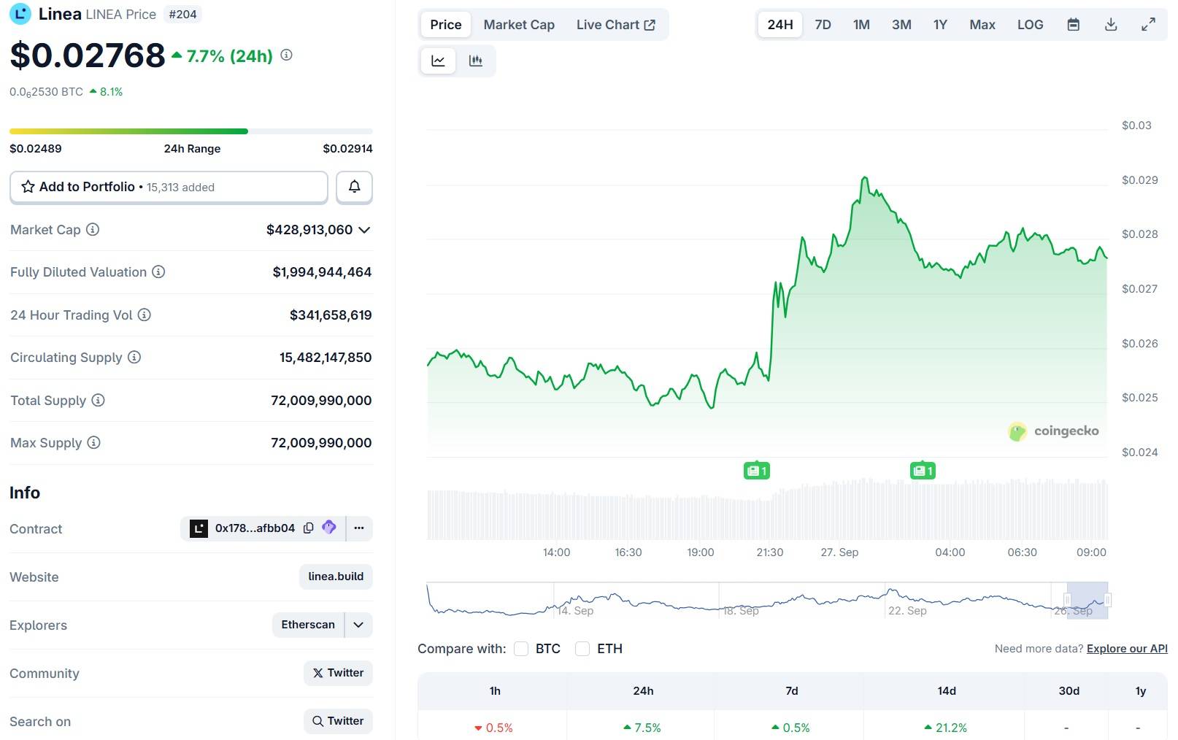Open the contract more options ellipsis
Image resolution: width=1178 pixels, height=740 pixels.
[x=359, y=528]
